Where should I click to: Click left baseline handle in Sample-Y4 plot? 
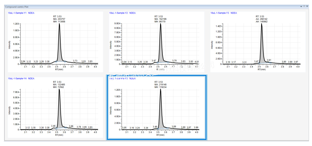(56, 129)
